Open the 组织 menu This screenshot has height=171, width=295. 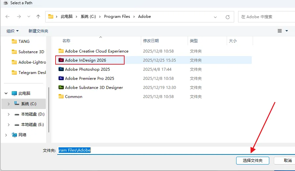13,31
